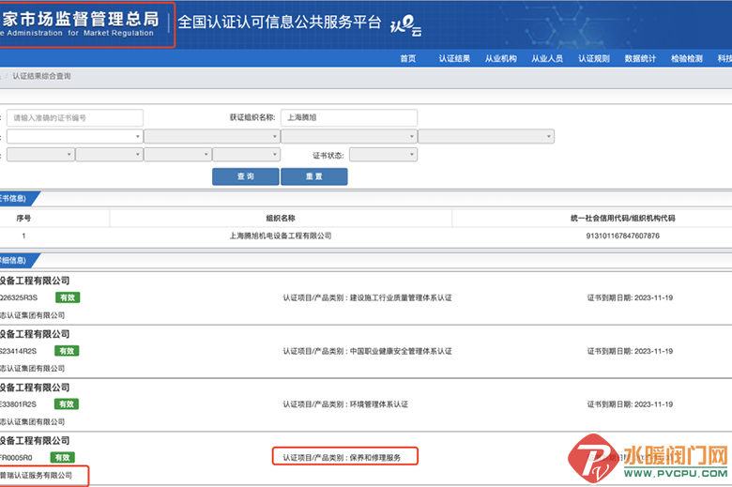Screen dimensions: 732x487
Task: Open the 认证规则 nav menu
Action: pos(594,58)
